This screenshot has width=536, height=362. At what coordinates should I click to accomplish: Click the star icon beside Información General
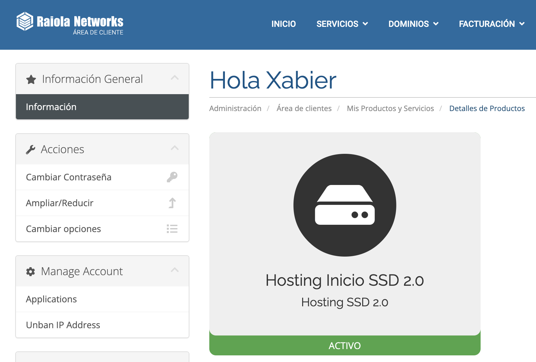(31, 80)
